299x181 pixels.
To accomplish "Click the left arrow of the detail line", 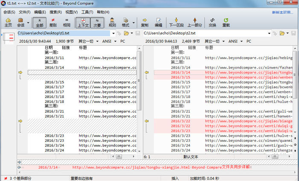I will (x=19, y=167).
